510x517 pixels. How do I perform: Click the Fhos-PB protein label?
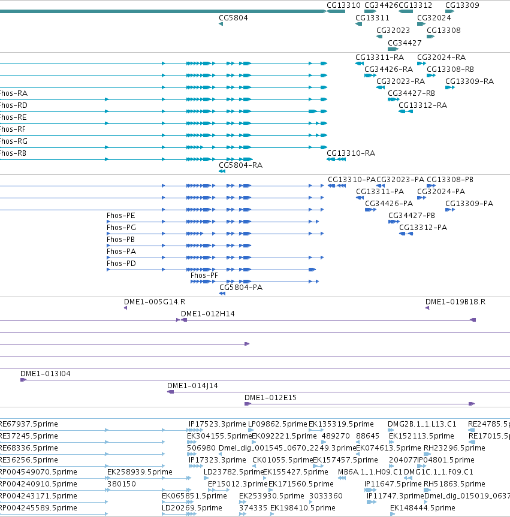(x=120, y=240)
